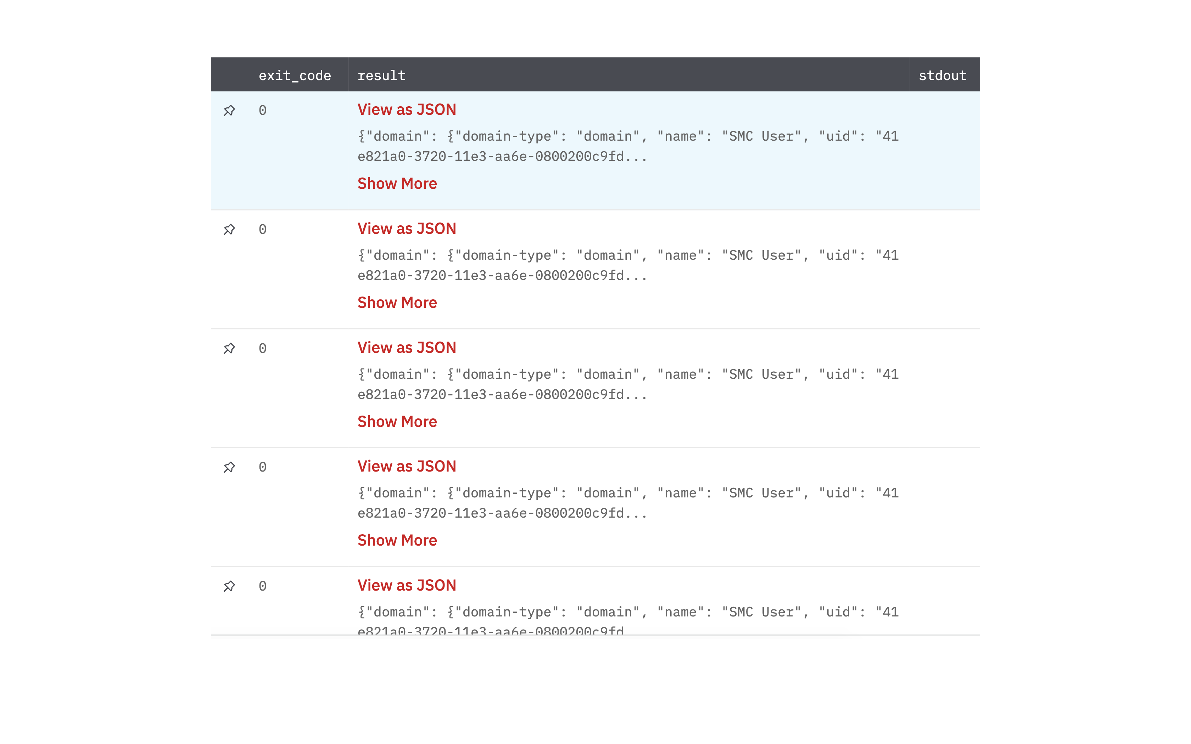Open View as JSON in third row

pos(407,348)
